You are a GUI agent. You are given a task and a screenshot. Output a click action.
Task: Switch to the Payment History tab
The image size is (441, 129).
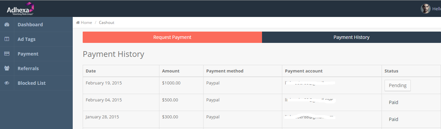point(351,37)
